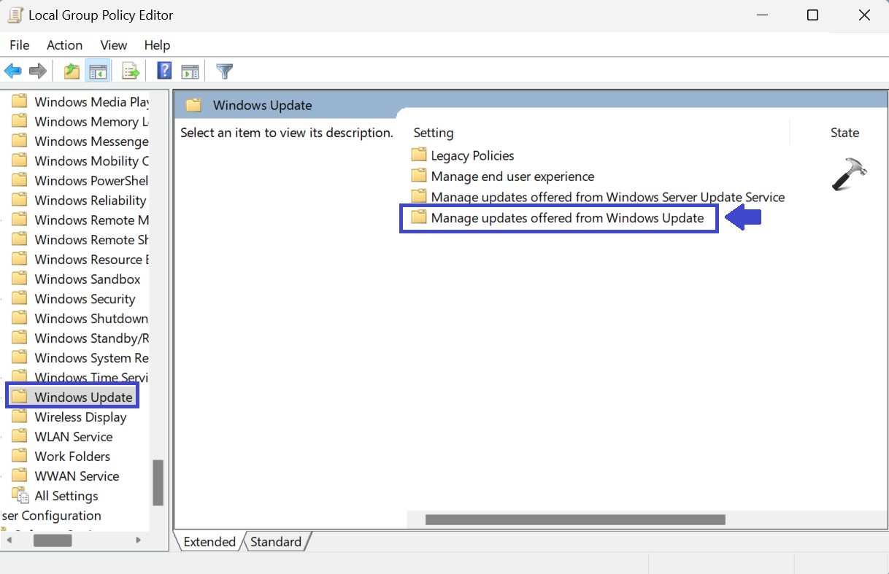Select Windows Update in the tree
The height and width of the screenshot is (574, 889).
pyautogui.click(x=83, y=397)
